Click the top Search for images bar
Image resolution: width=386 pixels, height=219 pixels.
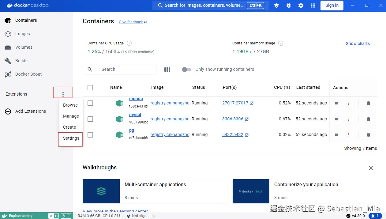point(211,5)
